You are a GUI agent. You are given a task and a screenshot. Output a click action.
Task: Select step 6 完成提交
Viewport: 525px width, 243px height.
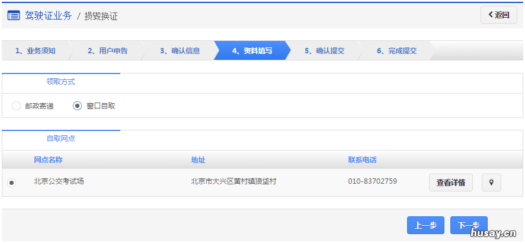(x=396, y=51)
